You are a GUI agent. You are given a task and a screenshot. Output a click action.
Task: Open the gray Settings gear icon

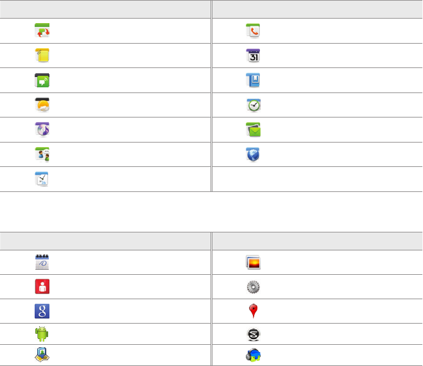(x=254, y=286)
